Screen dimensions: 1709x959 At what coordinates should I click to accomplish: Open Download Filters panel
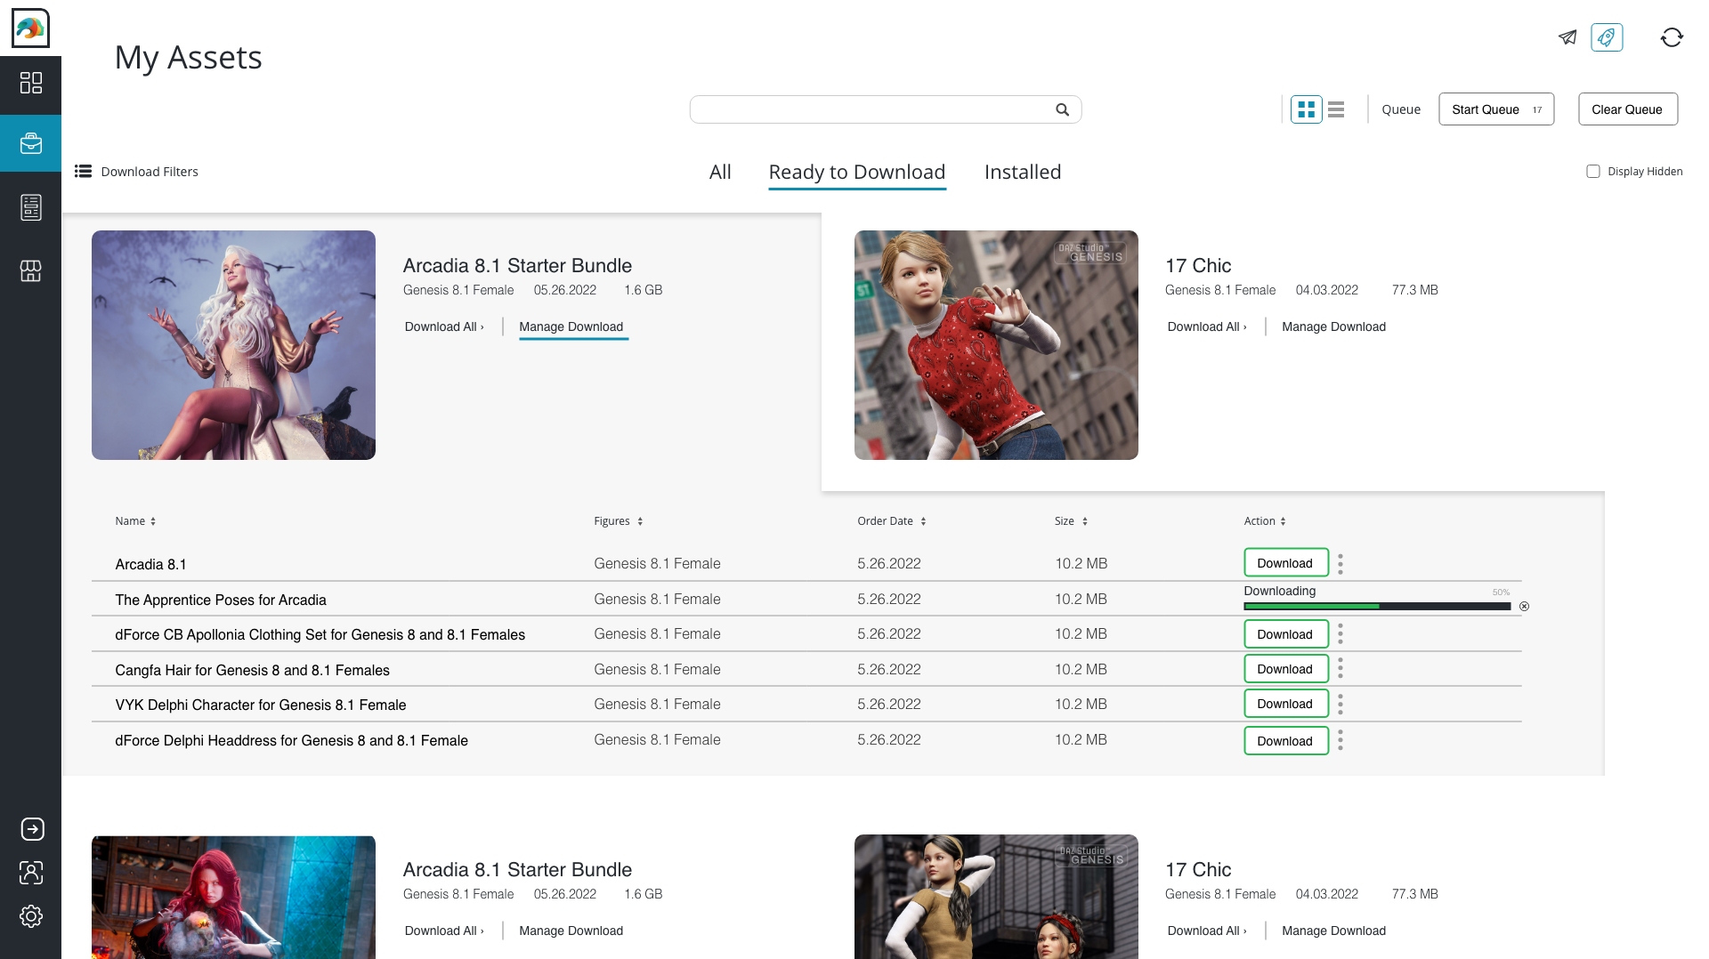coord(136,172)
